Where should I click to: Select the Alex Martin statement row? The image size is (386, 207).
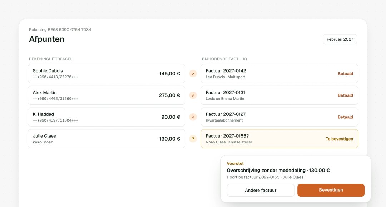click(x=107, y=95)
